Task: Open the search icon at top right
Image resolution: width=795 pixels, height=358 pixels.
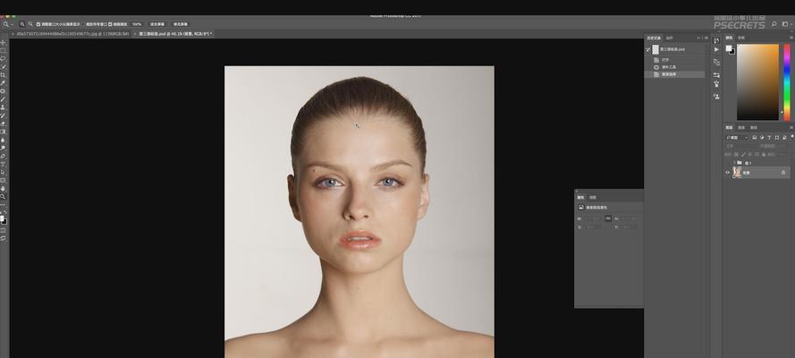Action: (774, 24)
